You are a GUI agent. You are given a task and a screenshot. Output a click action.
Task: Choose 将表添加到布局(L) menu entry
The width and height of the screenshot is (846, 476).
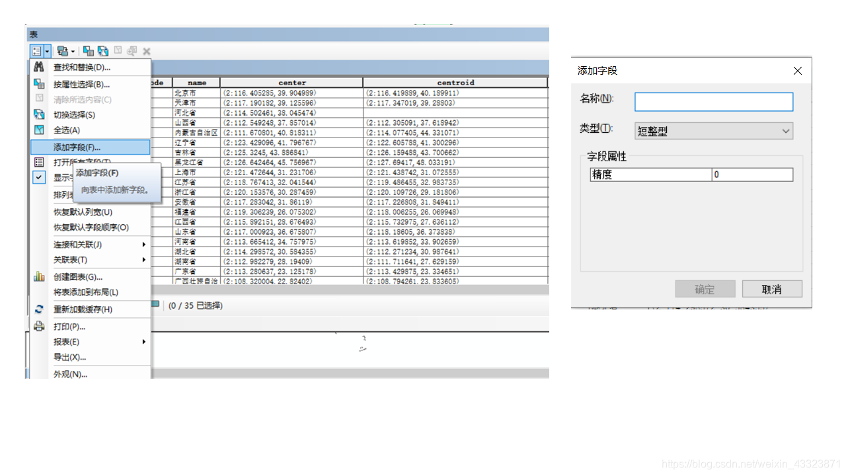tap(91, 292)
